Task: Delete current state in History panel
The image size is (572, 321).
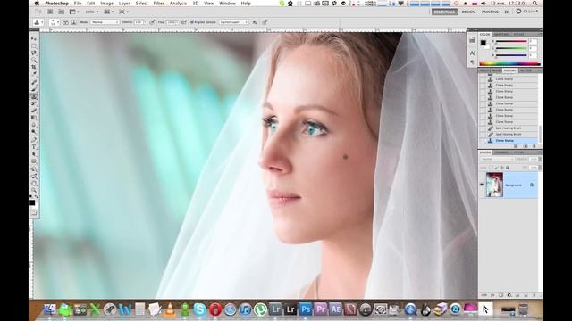Action: point(534,146)
